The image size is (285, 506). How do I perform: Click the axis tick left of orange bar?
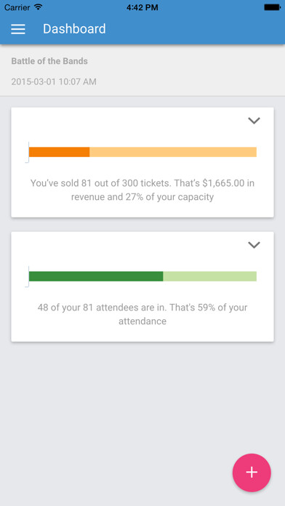(28, 152)
